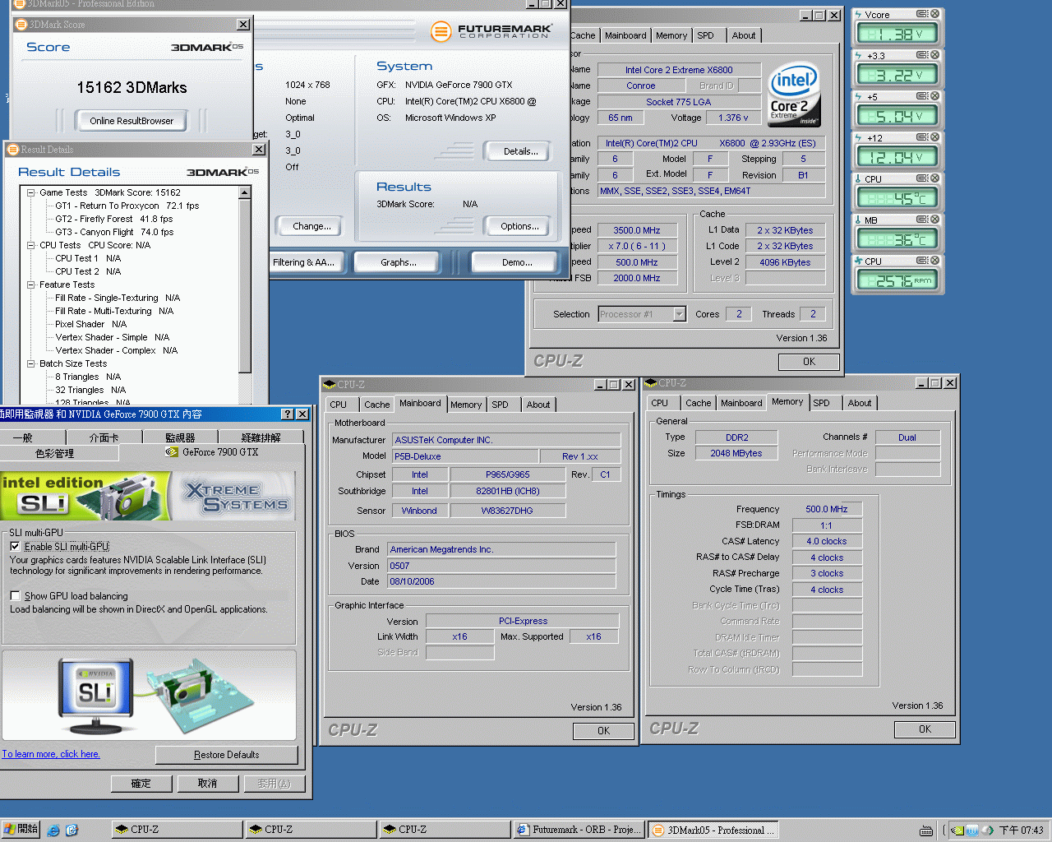Close the +12 voltage gadget with its X icon
The image size is (1052, 842).
click(934, 137)
